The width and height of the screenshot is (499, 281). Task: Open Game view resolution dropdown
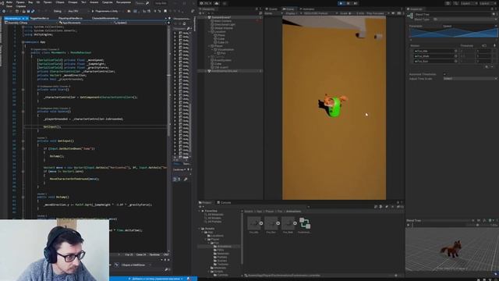[x=320, y=13]
